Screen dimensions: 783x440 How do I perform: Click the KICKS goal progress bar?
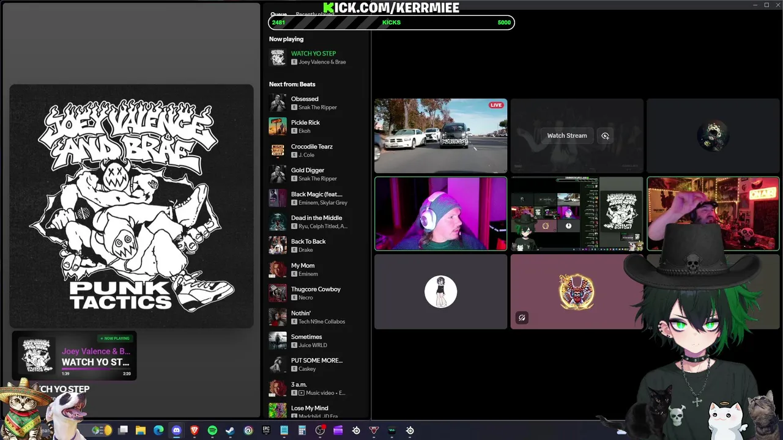tap(391, 23)
